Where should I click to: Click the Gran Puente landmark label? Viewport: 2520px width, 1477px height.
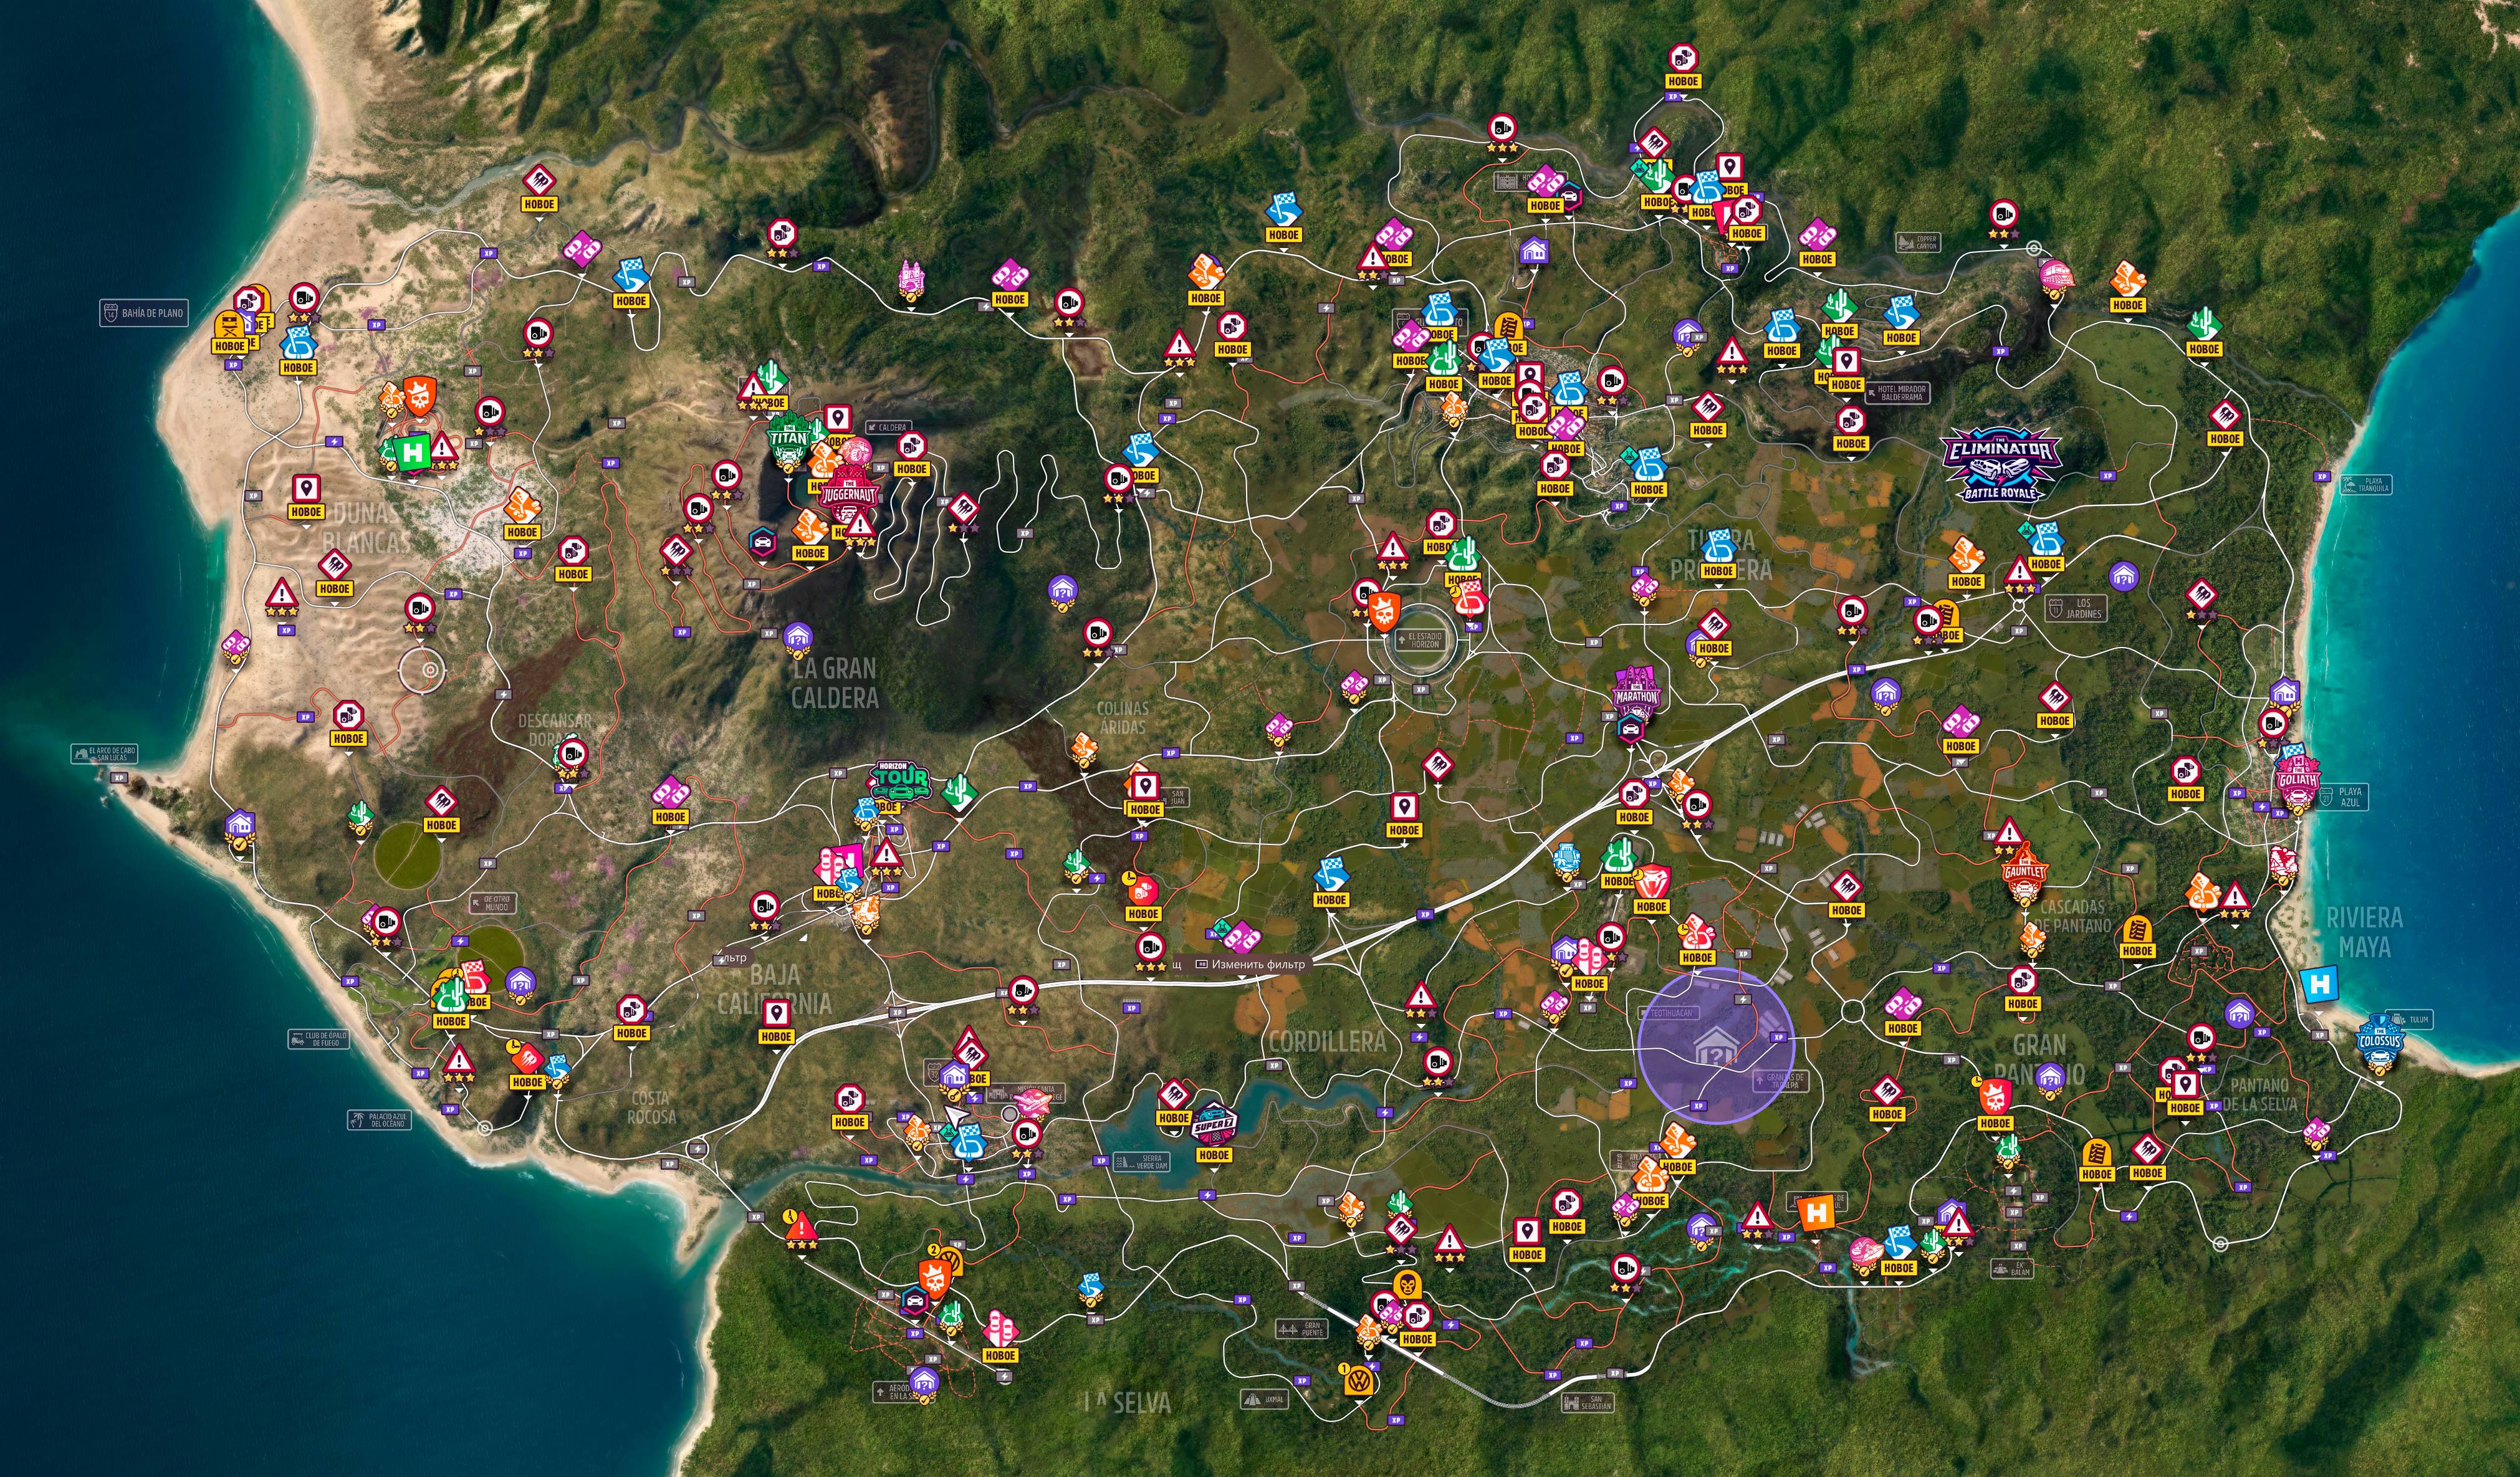(x=1302, y=1329)
